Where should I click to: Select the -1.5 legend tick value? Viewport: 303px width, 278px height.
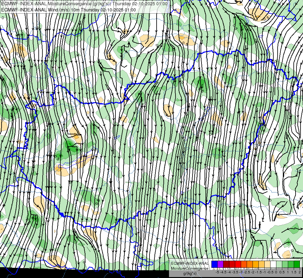(258, 272)
